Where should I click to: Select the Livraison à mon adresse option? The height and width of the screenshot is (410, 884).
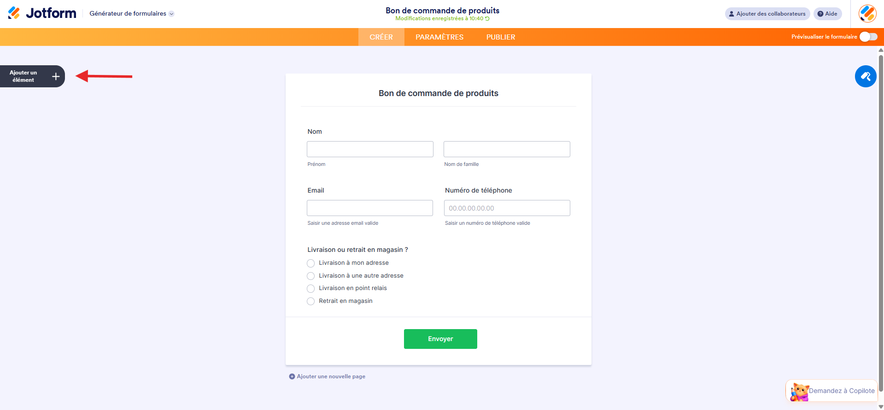(x=311, y=263)
